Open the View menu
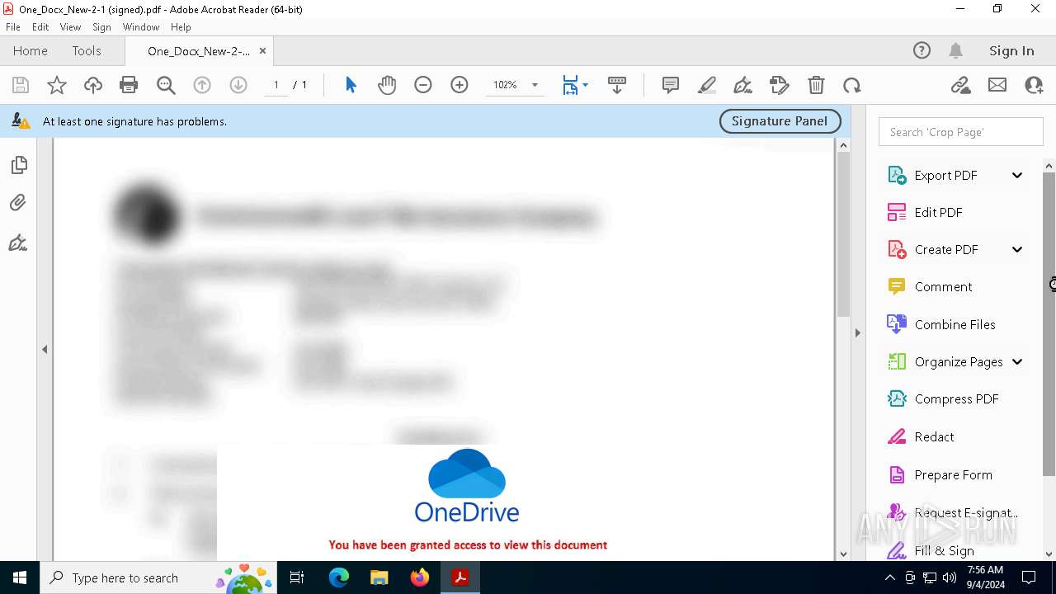1056x594 pixels. 70,27
